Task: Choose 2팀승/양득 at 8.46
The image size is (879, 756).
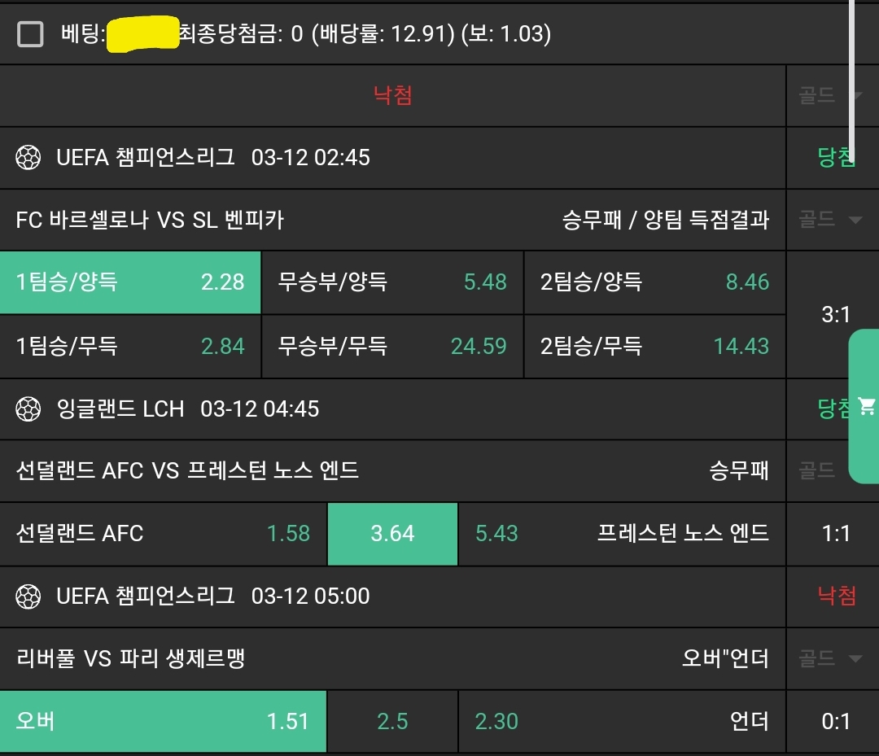Action: coord(654,282)
